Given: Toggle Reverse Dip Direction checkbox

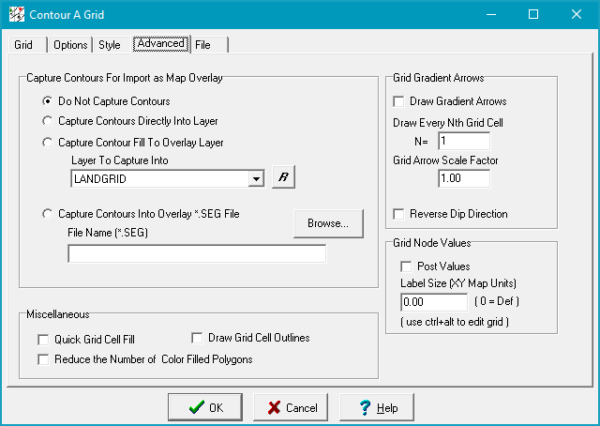Looking at the screenshot, I should [399, 214].
